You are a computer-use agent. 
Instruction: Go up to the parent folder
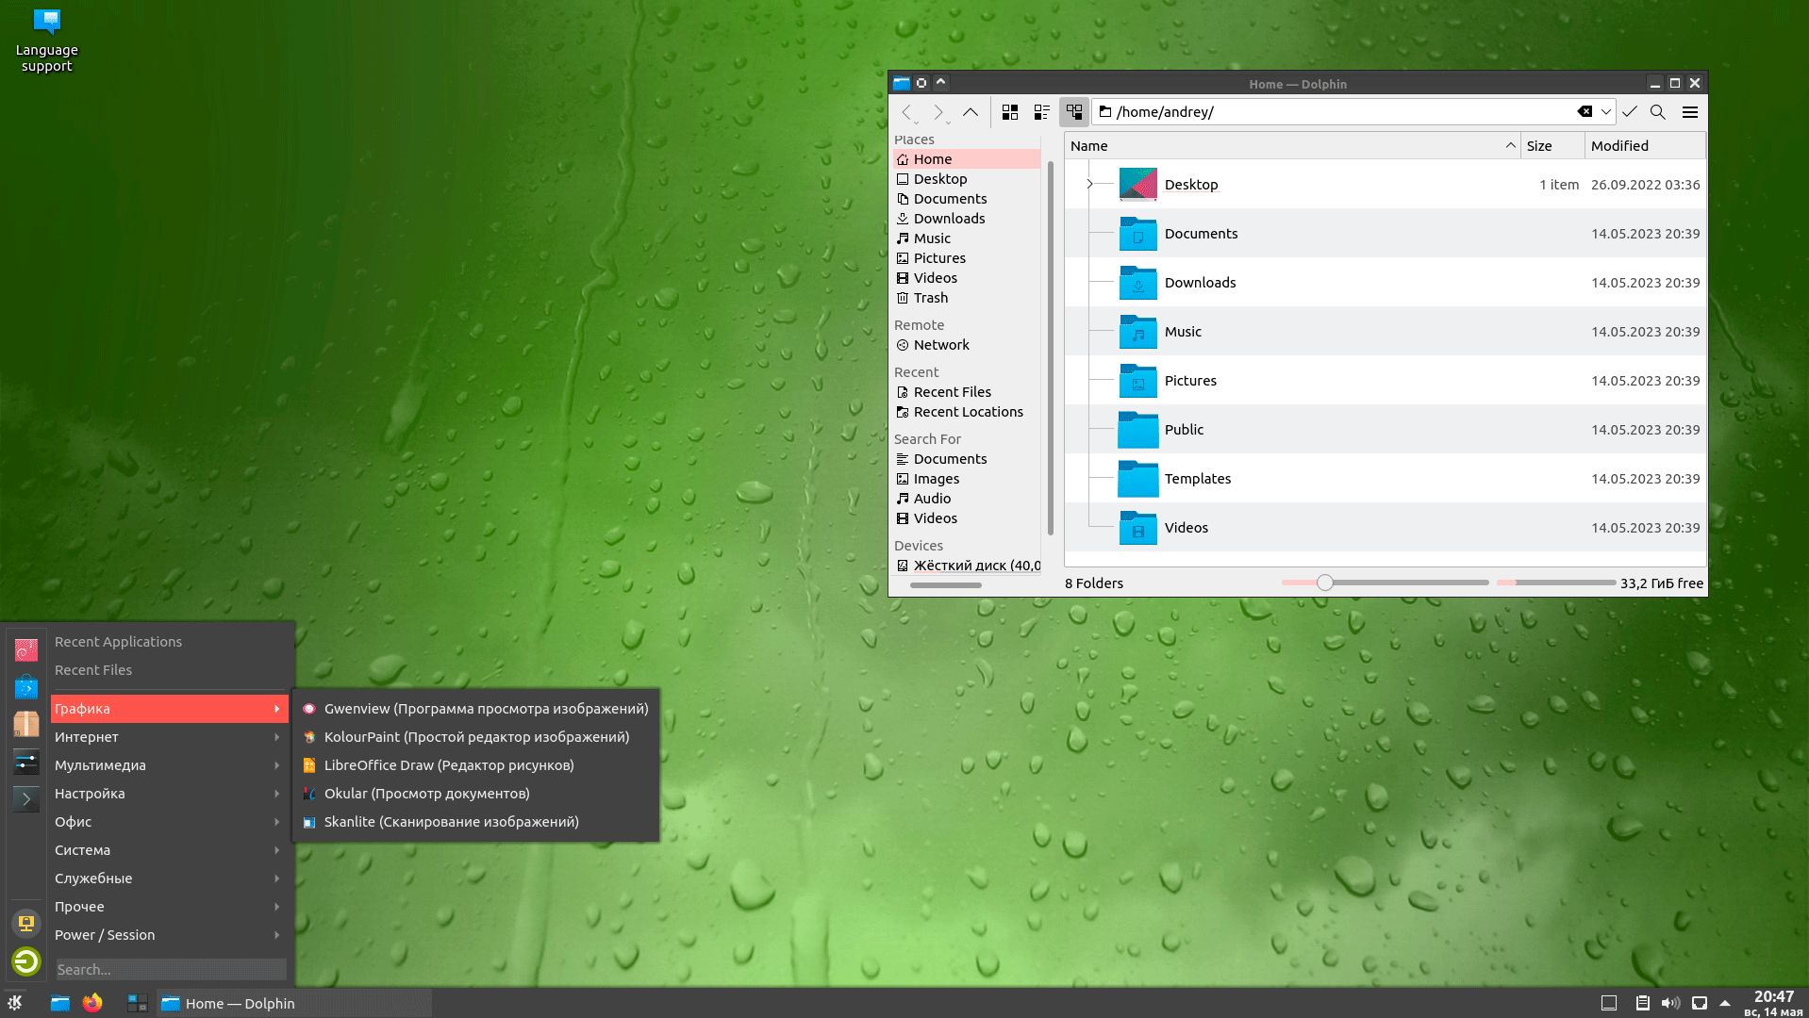[970, 112]
